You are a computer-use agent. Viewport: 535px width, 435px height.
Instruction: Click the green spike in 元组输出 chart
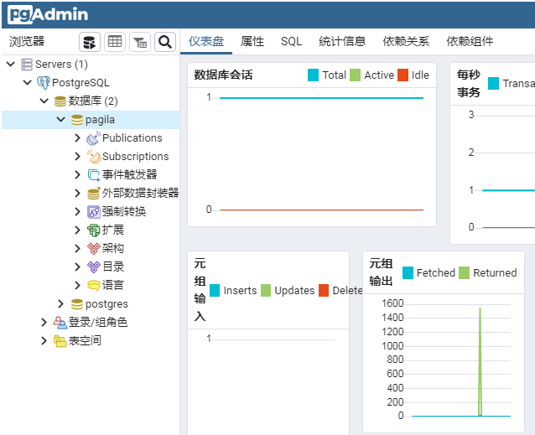480,360
